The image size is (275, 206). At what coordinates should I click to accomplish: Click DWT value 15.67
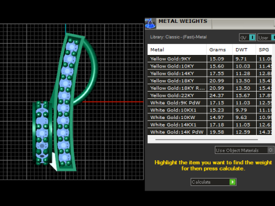point(243,96)
